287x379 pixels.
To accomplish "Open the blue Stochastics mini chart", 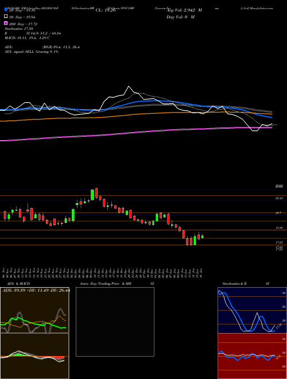I will tap(252, 310).
